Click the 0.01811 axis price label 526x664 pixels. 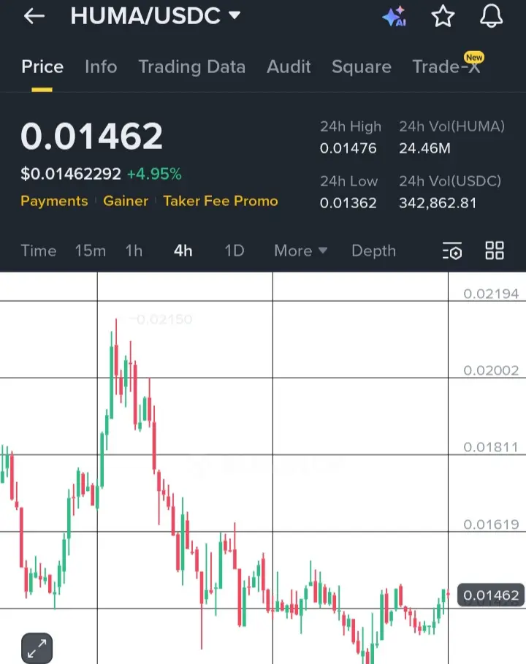[x=491, y=447]
